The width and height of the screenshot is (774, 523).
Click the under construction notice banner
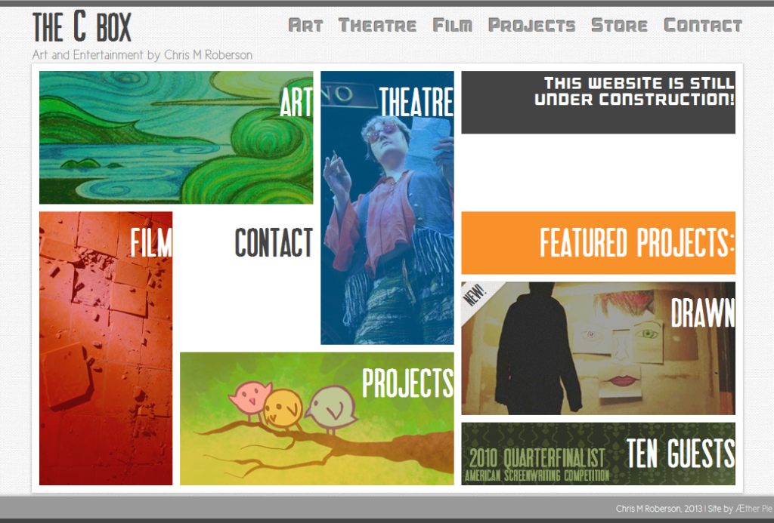(x=599, y=103)
